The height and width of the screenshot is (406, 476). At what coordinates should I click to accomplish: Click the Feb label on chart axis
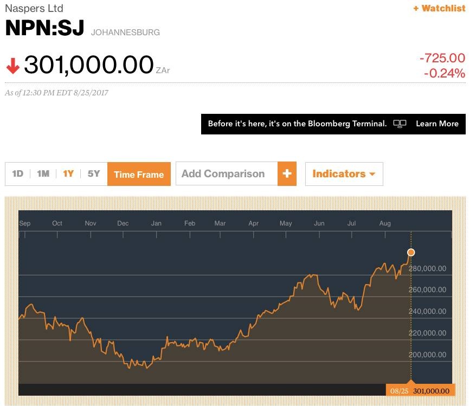coord(190,223)
